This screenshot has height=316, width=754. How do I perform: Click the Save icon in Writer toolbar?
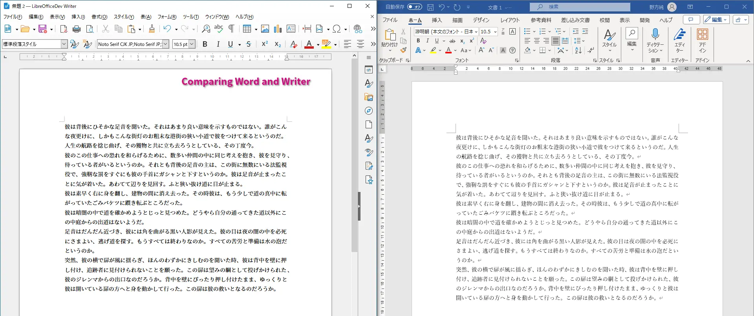(x=42, y=29)
